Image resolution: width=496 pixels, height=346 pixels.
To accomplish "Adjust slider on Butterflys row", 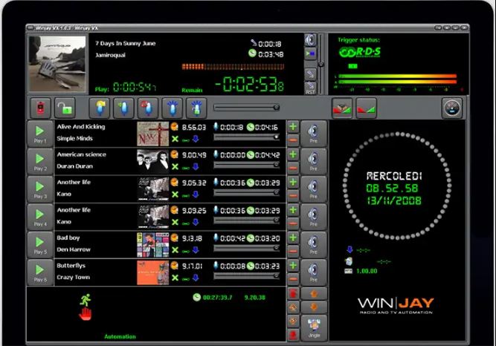I will pyautogui.click(x=246, y=276).
